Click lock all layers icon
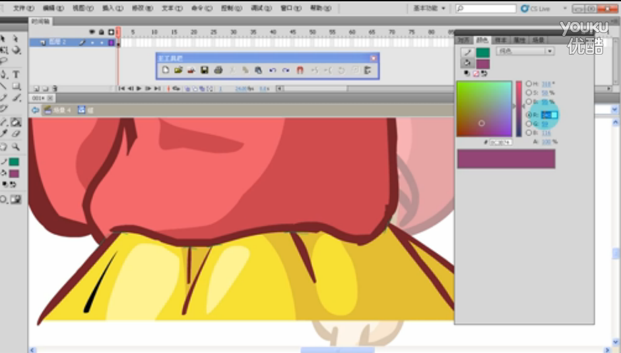The height and width of the screenshot is (353, 621). 102,32
